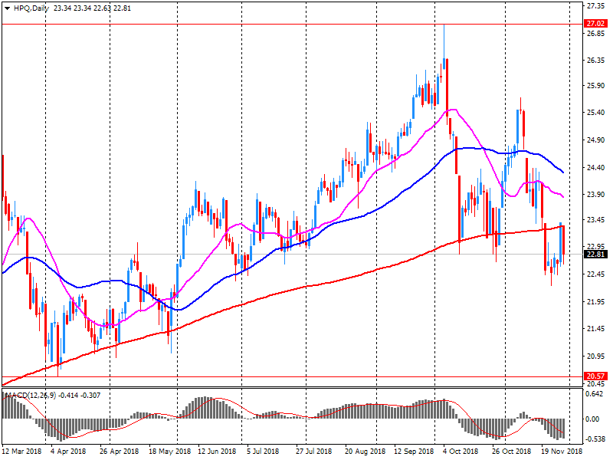The image size is (613, 460).
Task: Click the 20.95 price axis label
Action: tap(595, 356)
